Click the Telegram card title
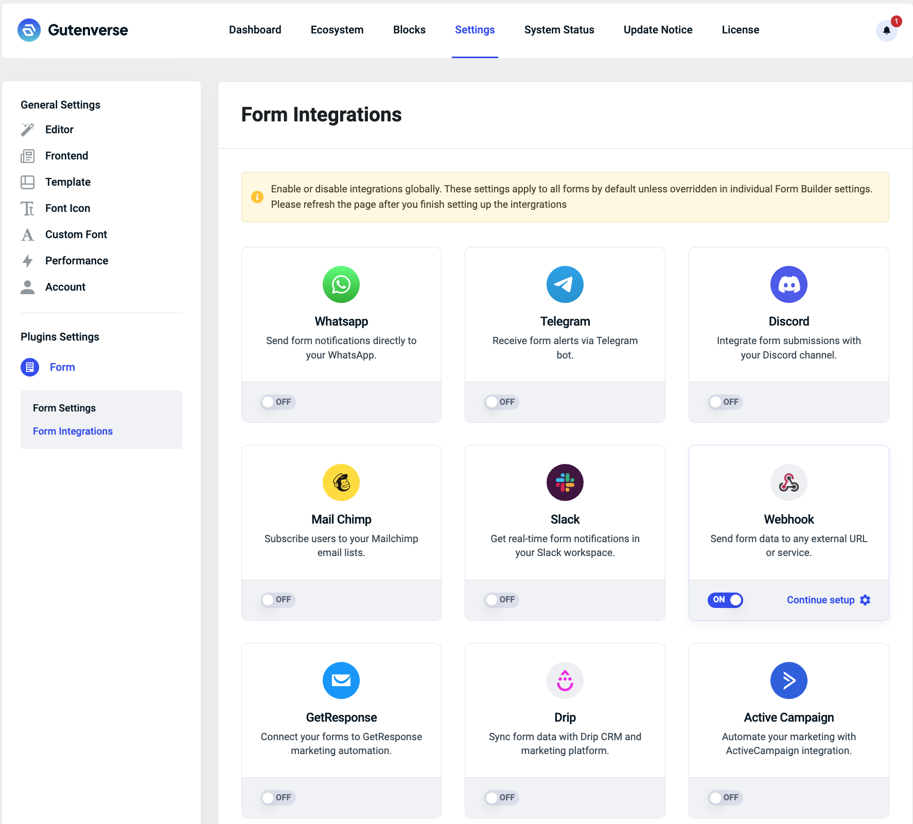This screenshot has height=824, width=913. point(565,321)
